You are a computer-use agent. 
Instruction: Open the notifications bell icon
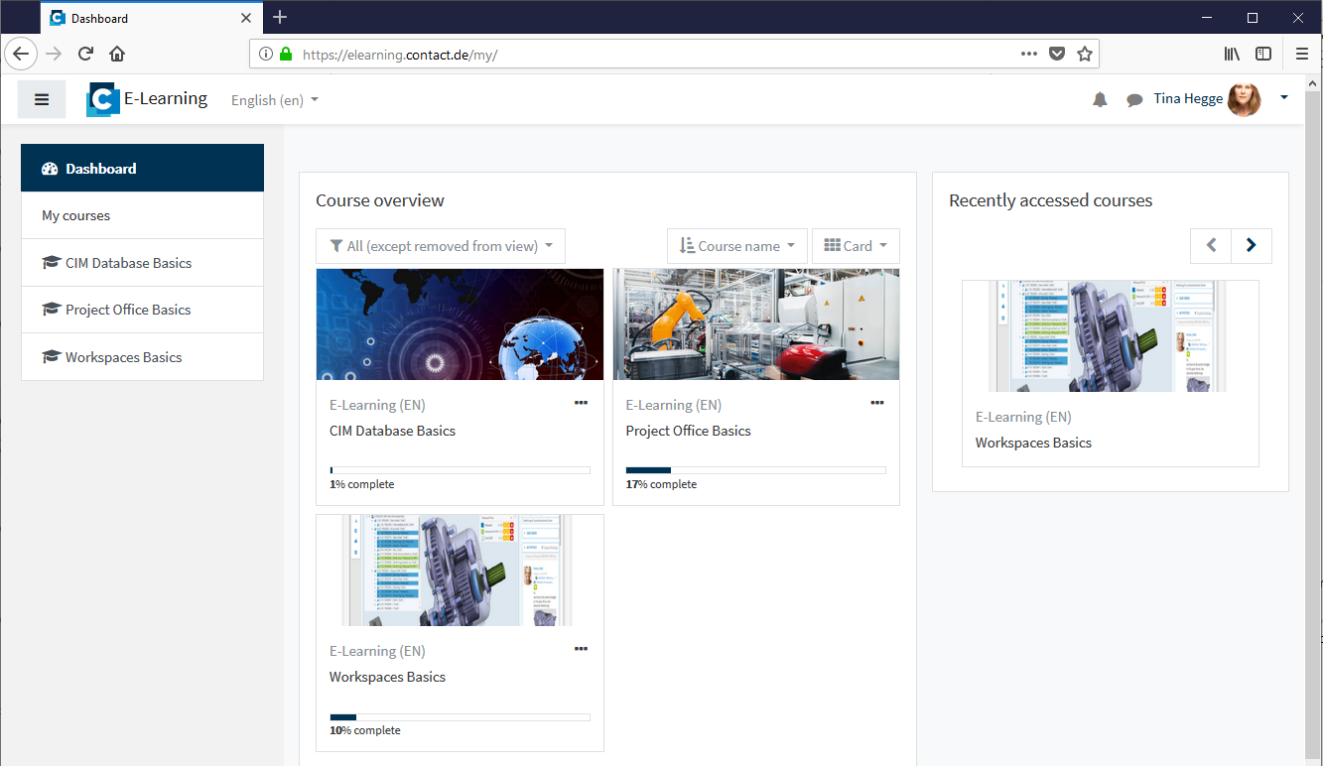tap(1100, 99)
